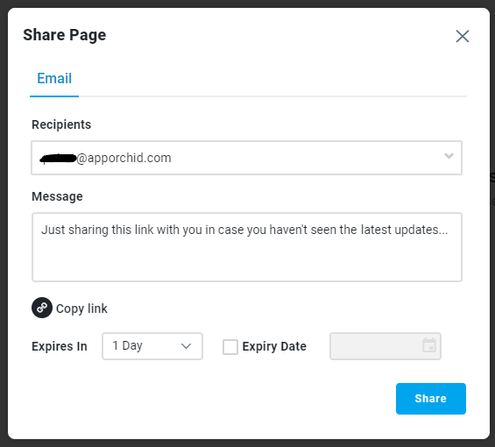The width and height of the screenshot is (495, 447).
Task: Click the Copy link text
Action: click(x=81, y=309)
